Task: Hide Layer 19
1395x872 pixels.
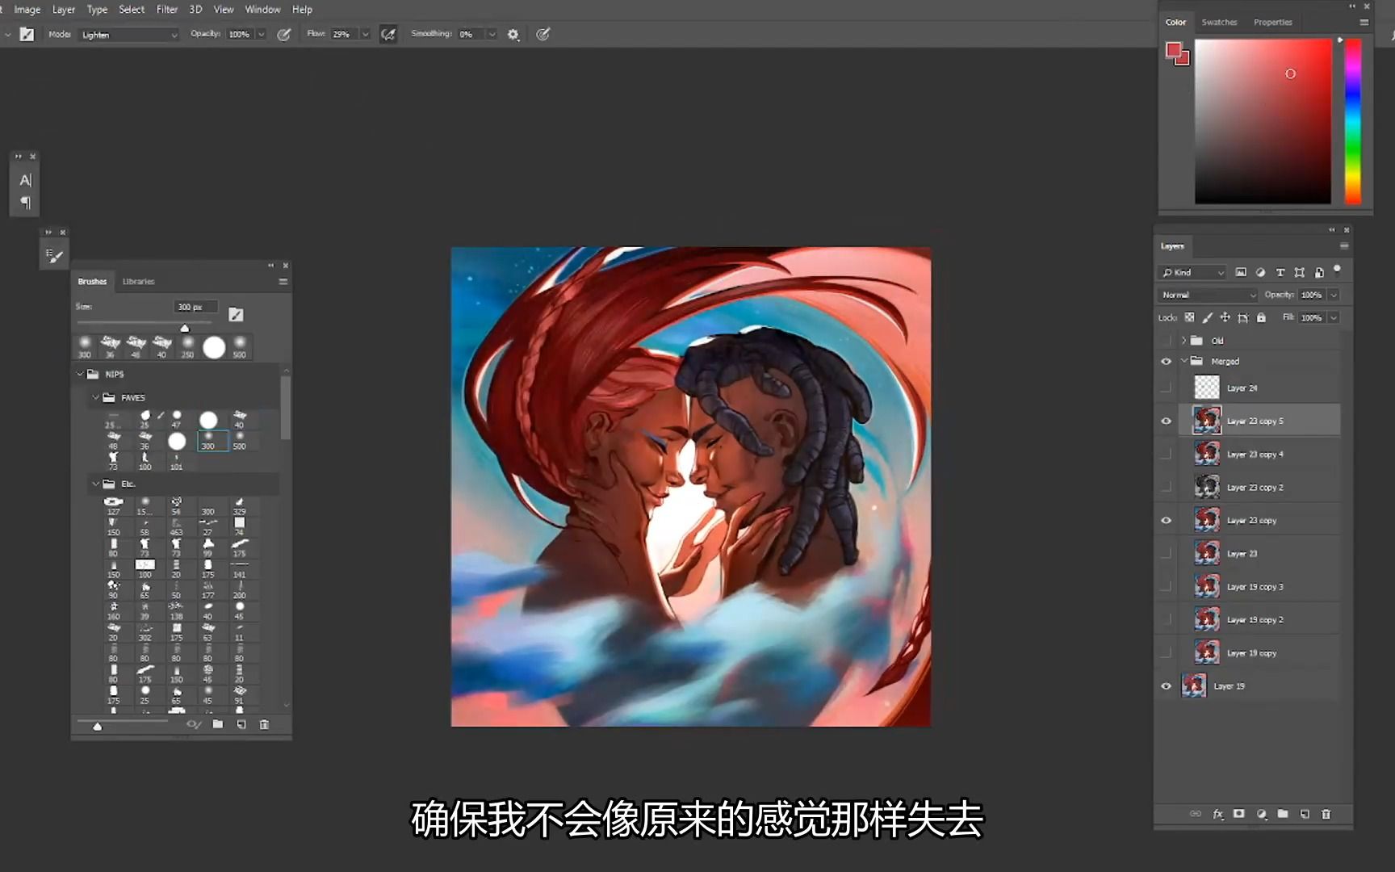Action: 1166,685
